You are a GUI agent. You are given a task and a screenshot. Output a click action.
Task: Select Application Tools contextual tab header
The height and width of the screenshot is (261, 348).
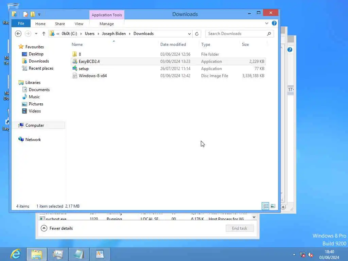[107, 15]
